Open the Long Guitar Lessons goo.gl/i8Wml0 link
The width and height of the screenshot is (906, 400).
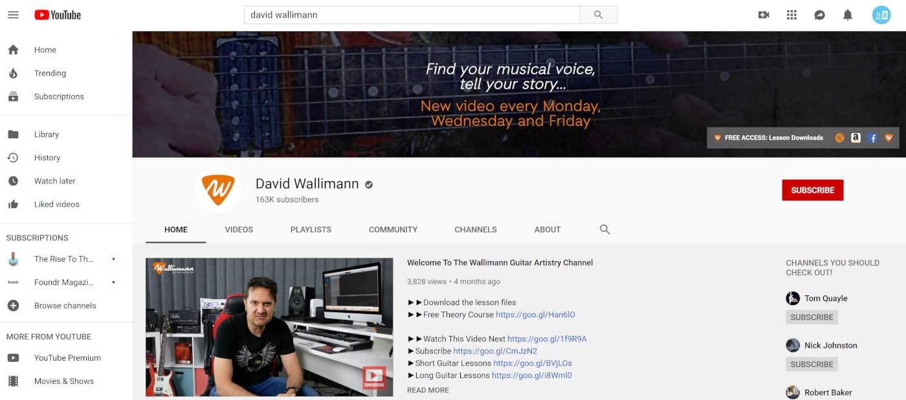(x=532, y=375)
